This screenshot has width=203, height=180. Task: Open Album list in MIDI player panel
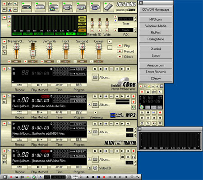point(95,132)
